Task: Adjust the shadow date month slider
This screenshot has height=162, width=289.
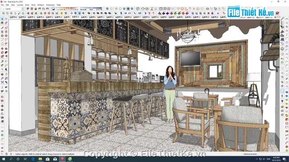Action: [67, 9]
